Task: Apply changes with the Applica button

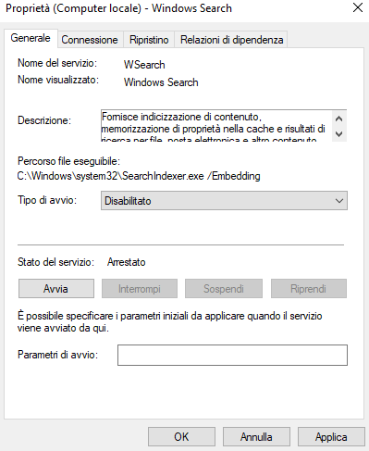Action: coord(331,437)
